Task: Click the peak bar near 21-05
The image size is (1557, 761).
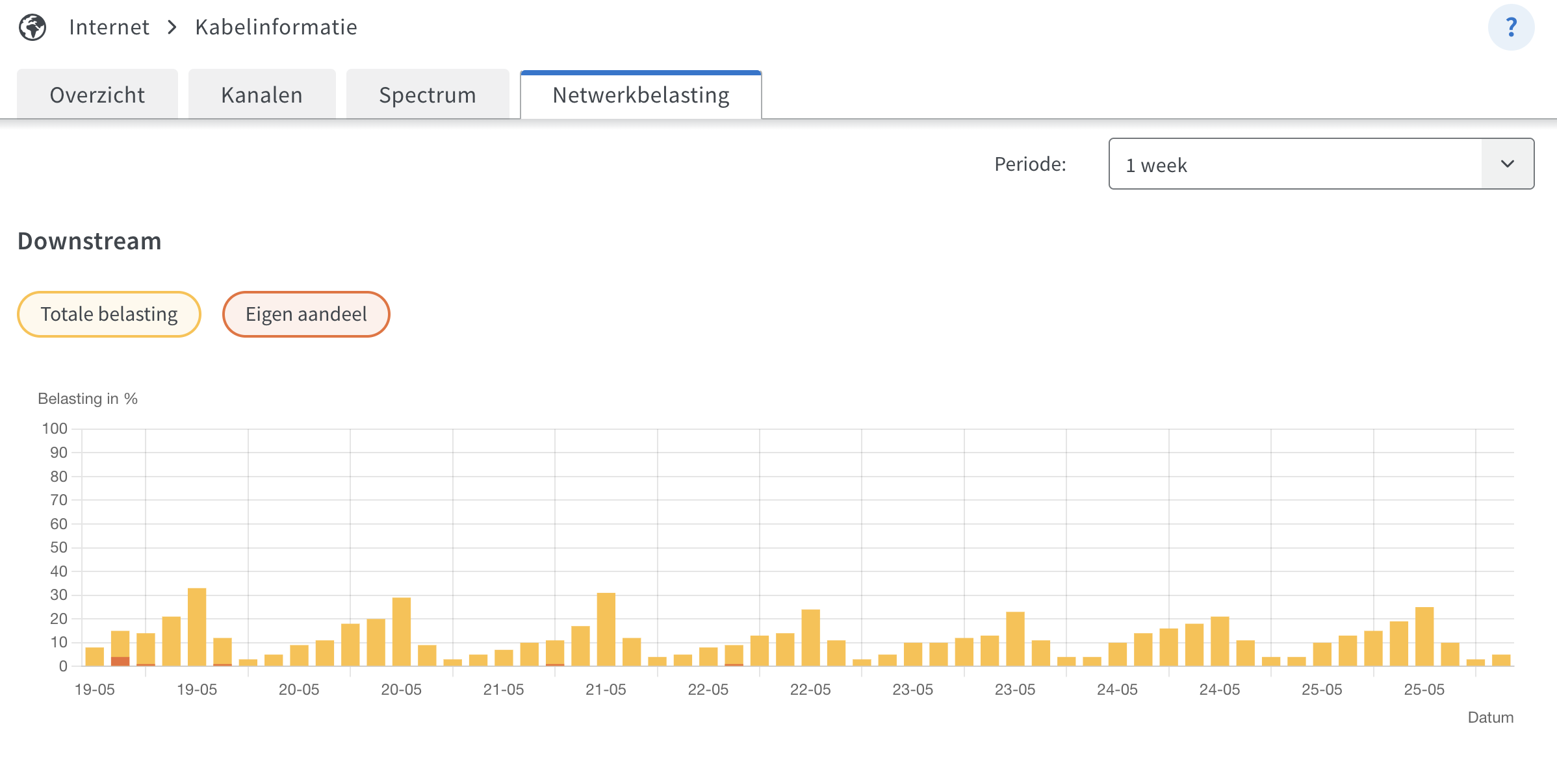Action: (x=606, y=629)
